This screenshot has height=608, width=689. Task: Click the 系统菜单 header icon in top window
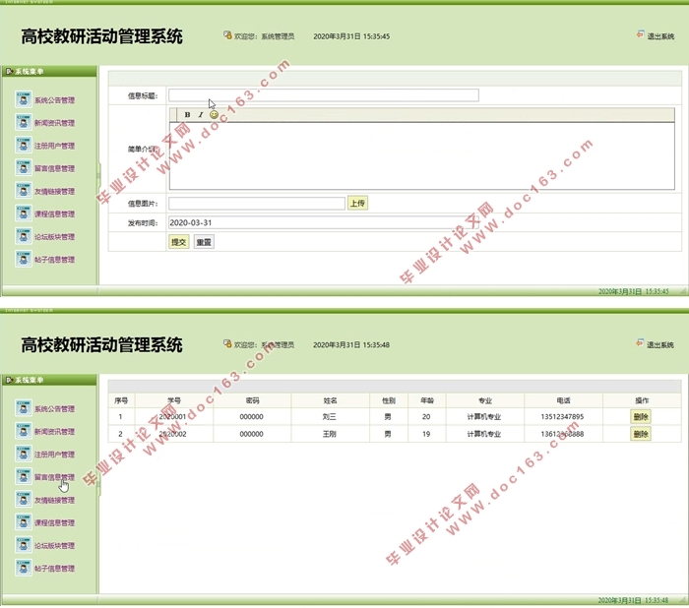9,71
